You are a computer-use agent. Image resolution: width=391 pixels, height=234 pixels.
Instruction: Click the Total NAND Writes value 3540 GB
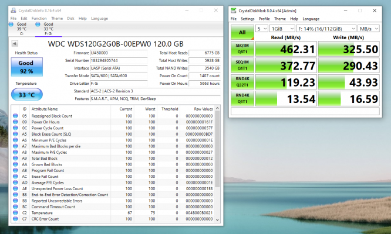tap(204, 68)
